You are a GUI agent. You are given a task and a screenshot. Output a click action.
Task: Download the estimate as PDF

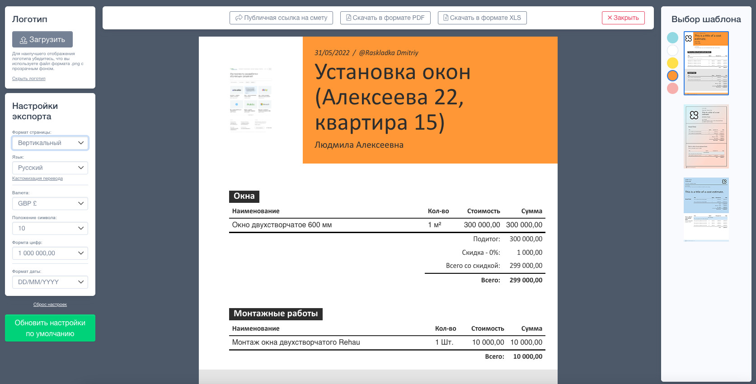385,18
